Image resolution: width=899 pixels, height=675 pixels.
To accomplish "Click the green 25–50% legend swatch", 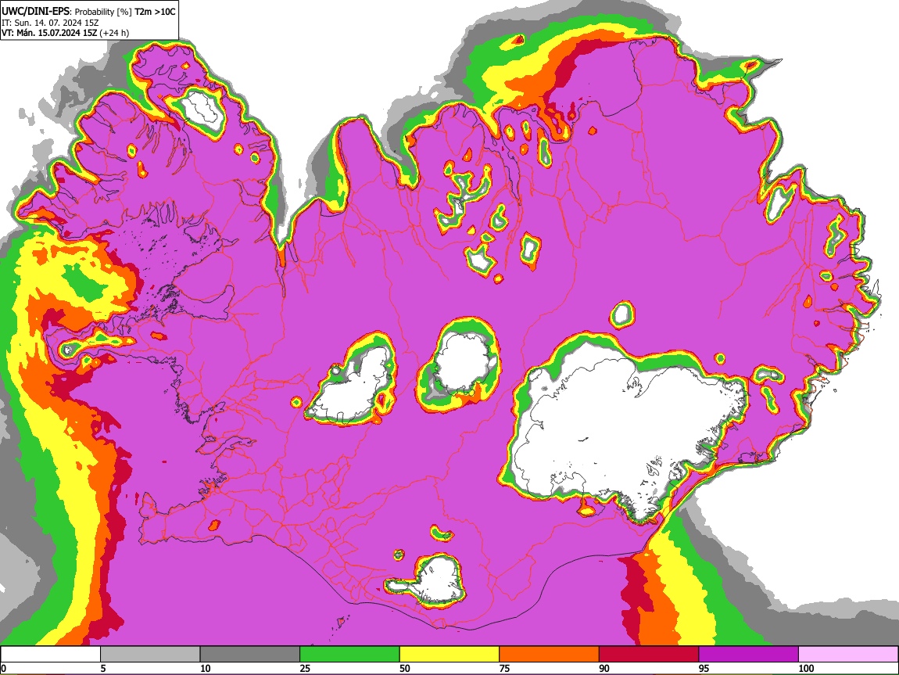I will coord(349,655).
